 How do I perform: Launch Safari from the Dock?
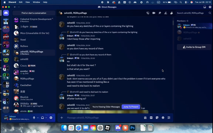point(79,128)
